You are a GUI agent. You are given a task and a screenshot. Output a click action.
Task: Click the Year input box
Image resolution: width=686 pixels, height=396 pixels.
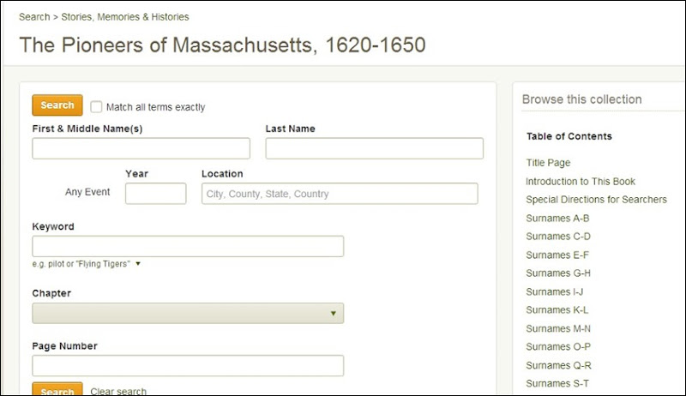pyautogui.click(x=156, y=194)
